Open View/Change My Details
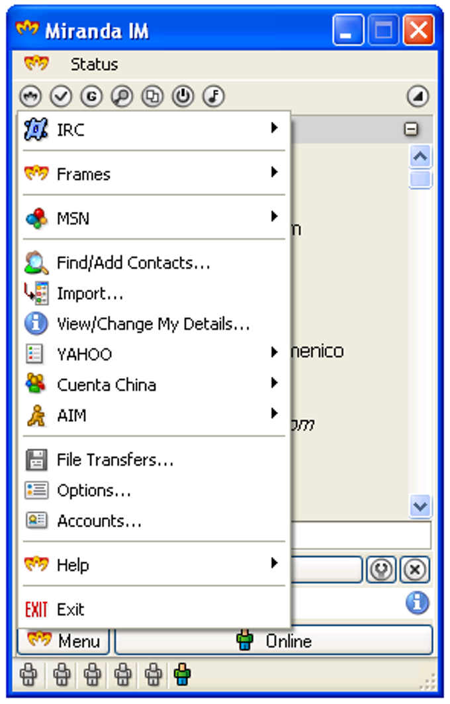Image resolution: width=450 pixels, height=704 pixels. [154, 324]
